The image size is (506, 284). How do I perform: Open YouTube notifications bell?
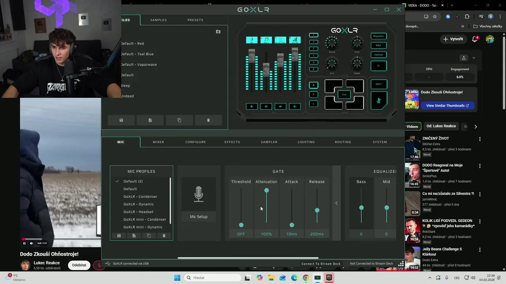point(475,39)
